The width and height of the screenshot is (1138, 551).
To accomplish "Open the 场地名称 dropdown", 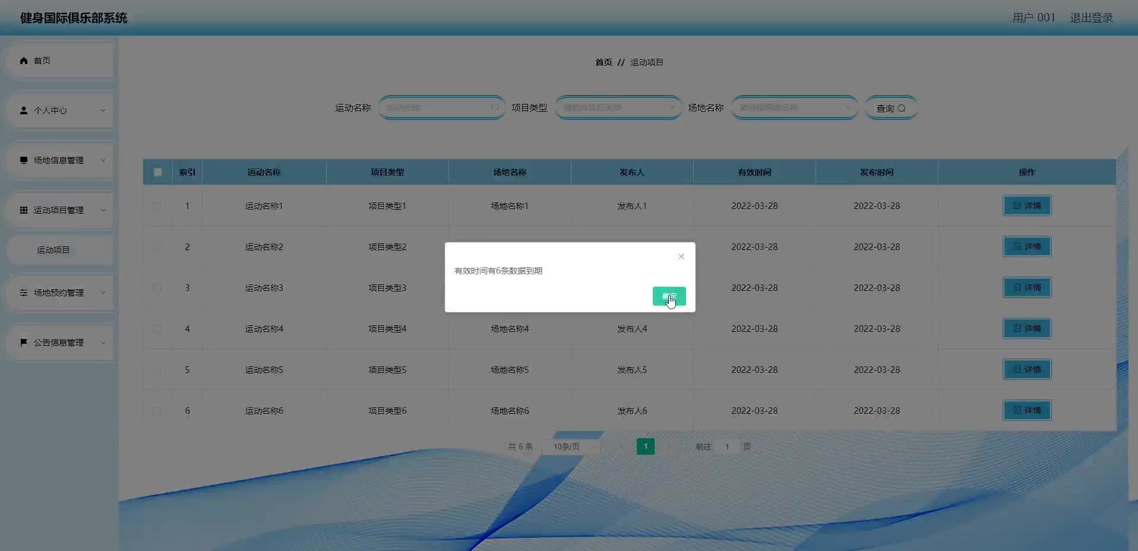I will (795, 107).
